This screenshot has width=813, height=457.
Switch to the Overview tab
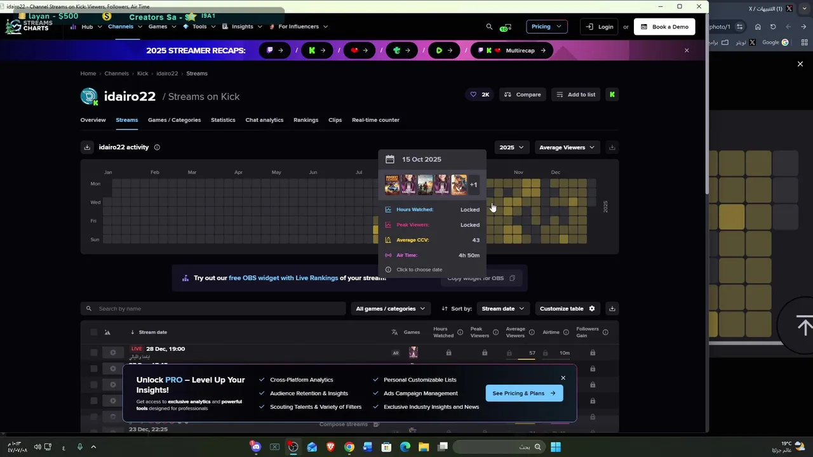[x=93, y=120]
